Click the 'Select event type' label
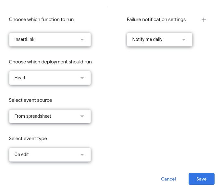Viewport: 223px width, 188px height. tap(28, 139)
